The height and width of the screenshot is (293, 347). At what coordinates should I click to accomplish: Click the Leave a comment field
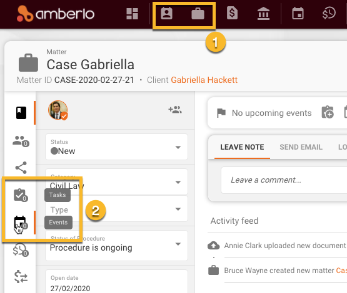(x=284, y=180)
